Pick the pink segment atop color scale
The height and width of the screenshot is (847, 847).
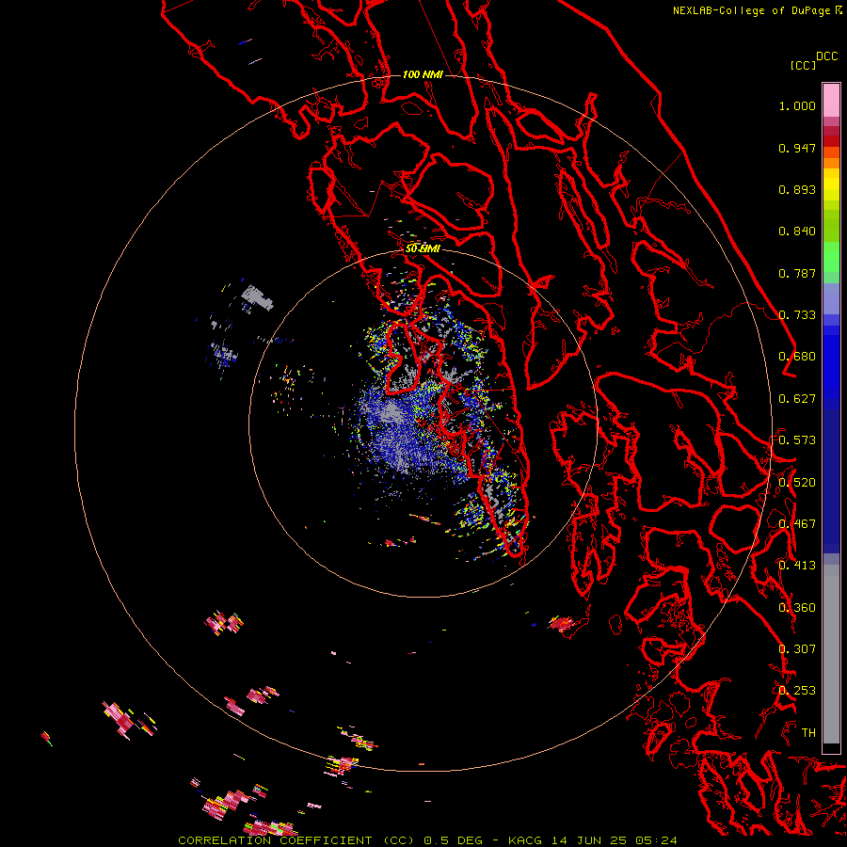pyautogui.click(x=831, y=100)
